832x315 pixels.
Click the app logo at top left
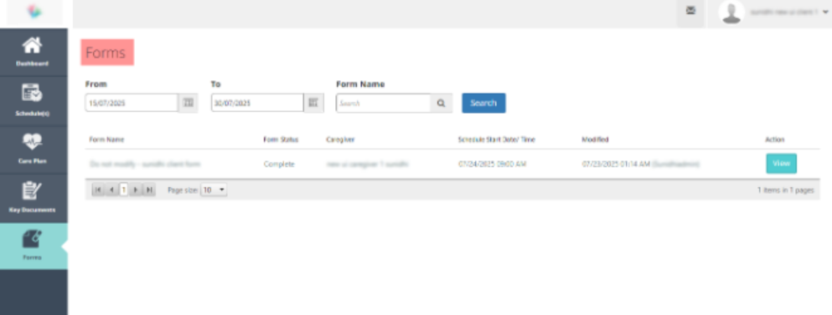pos(34,13)
